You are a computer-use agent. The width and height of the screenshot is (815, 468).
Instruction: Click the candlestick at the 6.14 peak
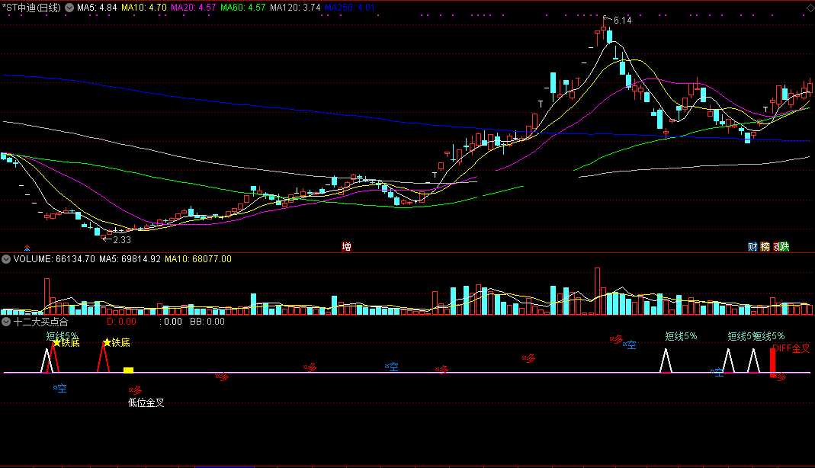604,29
